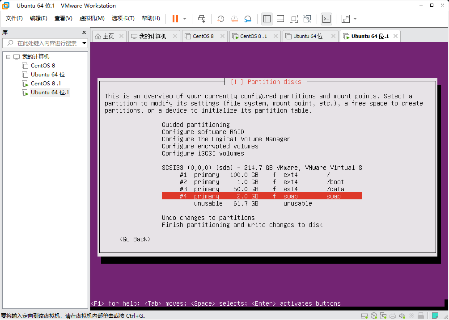Close the 我的计算机 tab
Viewport: 449px width, 320px height.
click(x=175, y=36)
